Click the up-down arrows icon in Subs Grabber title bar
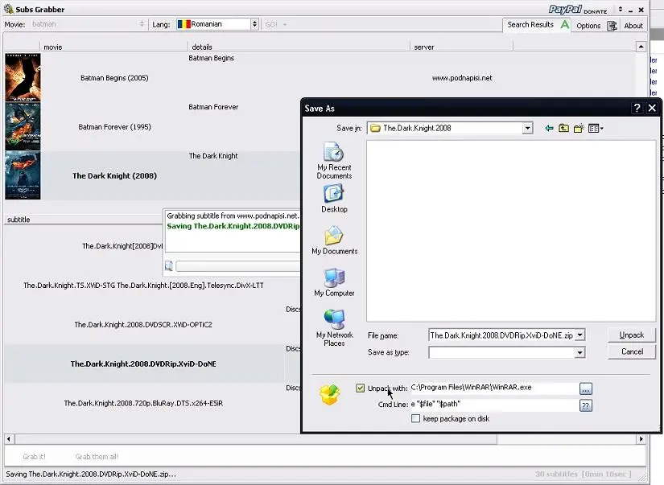The image size is (664, 485). click(x=621, y=10)
